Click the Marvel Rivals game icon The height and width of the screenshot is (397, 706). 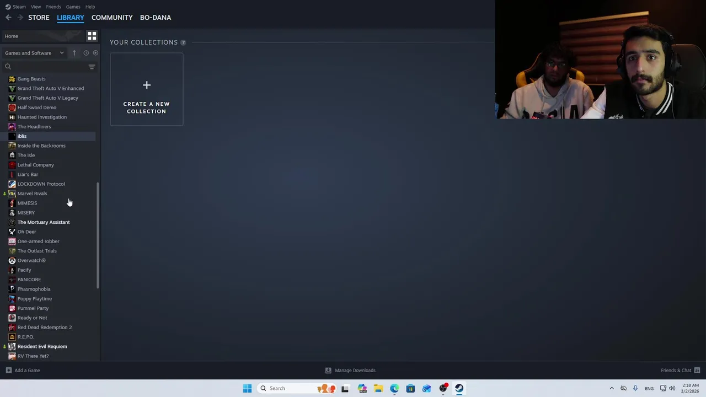point(12,194)
